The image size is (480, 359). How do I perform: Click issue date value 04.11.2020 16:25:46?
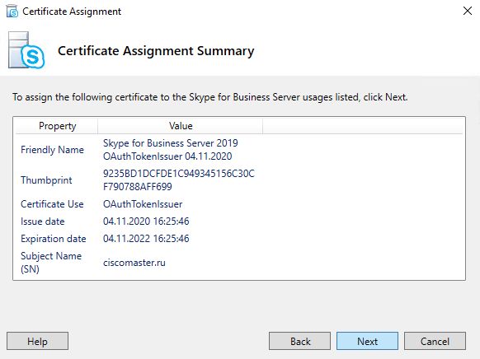[x=146, y=221]
